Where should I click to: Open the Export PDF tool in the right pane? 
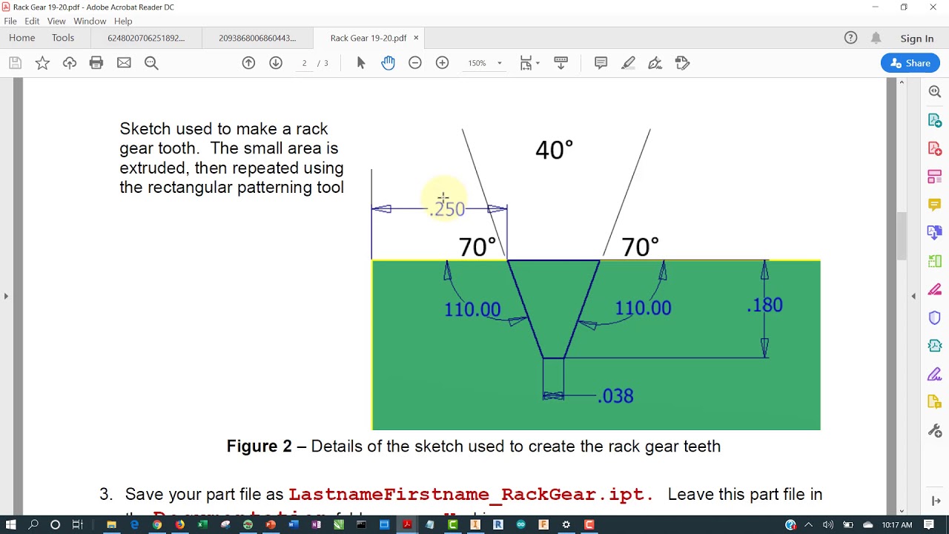(x=935, y=120)
